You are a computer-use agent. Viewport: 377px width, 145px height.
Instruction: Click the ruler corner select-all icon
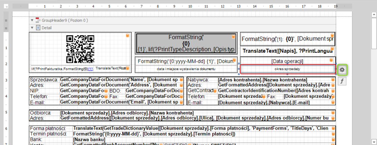6,6
